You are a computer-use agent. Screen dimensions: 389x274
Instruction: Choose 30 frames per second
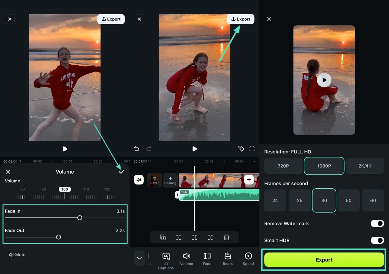coord(324,201)
